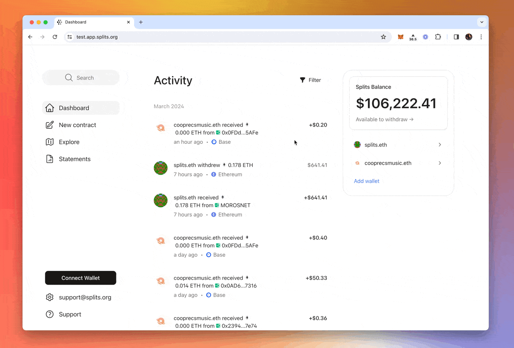This screenshot has height=348, width=514.
Task: Click cooprecsmusic.eth avatar on the +$0.20 row
Action: 161,128
